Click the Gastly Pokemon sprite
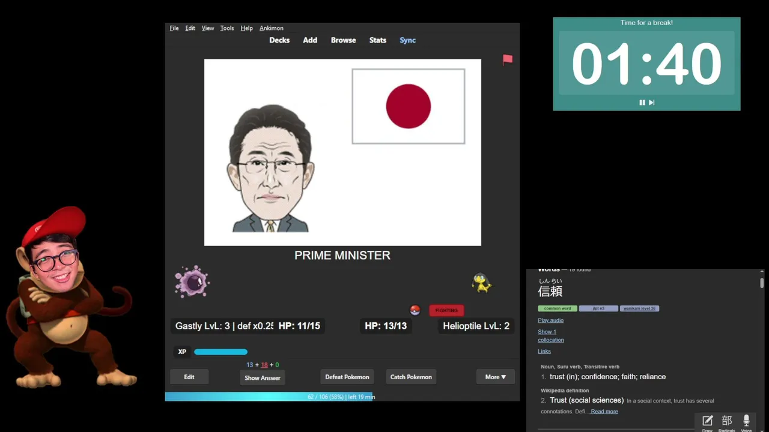This screenshot has width=769, height=432. [192, 281]
